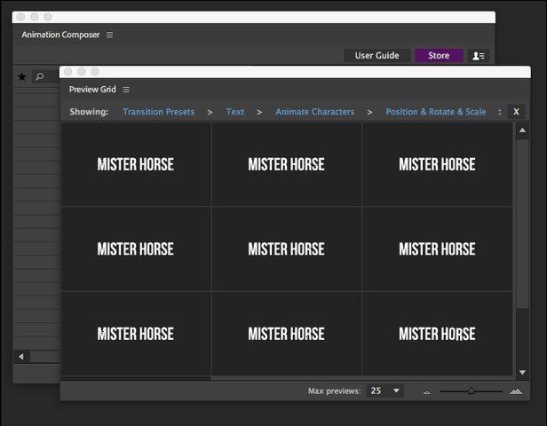Open the user account icon button
This screenshot has height=426, width=547.
tap(479, 56)
